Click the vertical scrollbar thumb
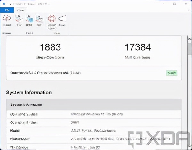 tap(190, 49)
